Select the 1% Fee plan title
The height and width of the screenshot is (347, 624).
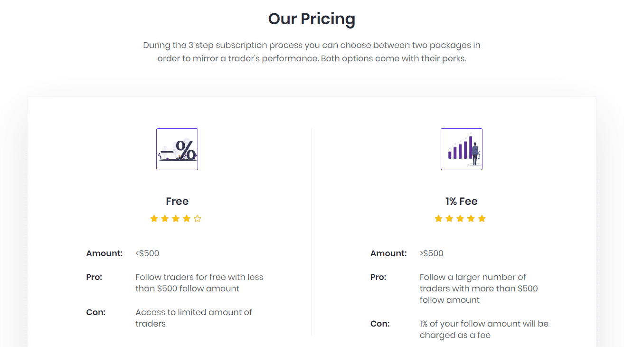[x=462, y=202]
